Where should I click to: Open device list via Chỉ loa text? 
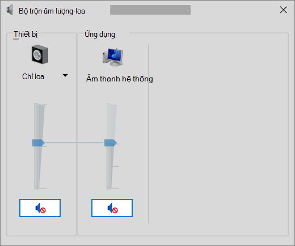[x=33, y=76]
